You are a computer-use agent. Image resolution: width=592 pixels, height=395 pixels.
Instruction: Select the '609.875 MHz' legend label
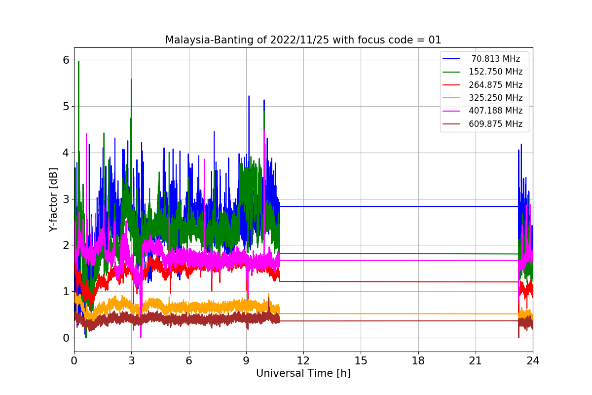(495, 124)
